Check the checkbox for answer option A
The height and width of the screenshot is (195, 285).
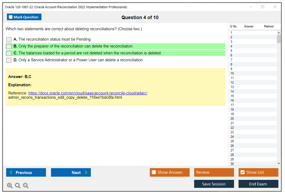(x=9, y=39)
